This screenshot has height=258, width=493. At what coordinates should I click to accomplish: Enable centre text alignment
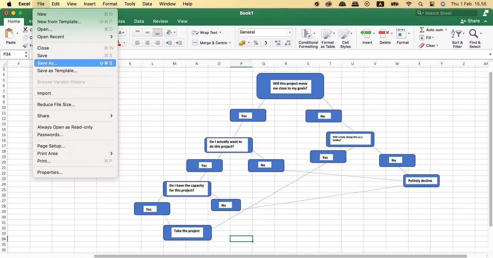(x=147, y=43)
